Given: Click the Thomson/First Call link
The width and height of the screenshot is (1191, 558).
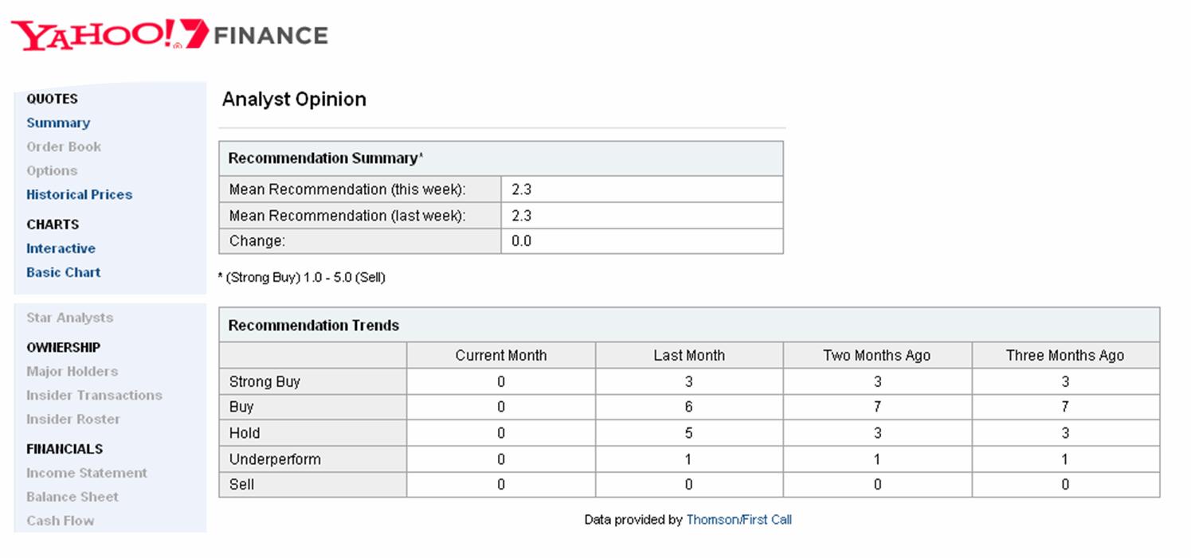Looking at the screenshot, I should 738,520.
